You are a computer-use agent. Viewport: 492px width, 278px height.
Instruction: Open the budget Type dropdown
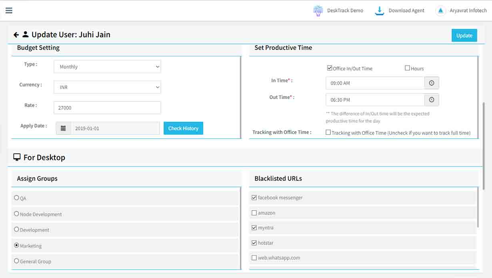pyautogui.click(x=107, y=66)
